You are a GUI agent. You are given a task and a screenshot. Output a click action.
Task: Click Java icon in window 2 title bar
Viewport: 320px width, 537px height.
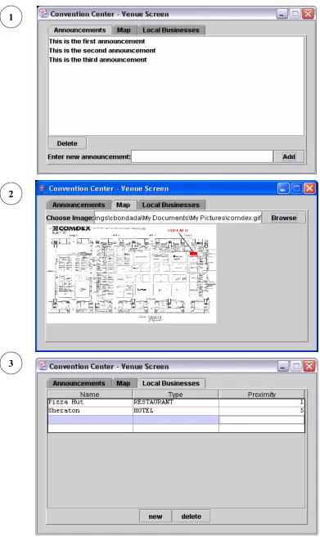point(43,188)
